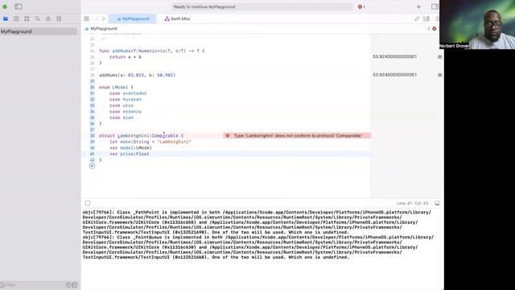Open the Issue navigator warning icon

pyautogui.click(x=48, y=19)
